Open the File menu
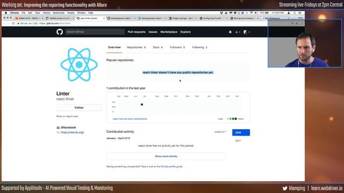Screen dimensions: 344x193 [x=23, y=13]
